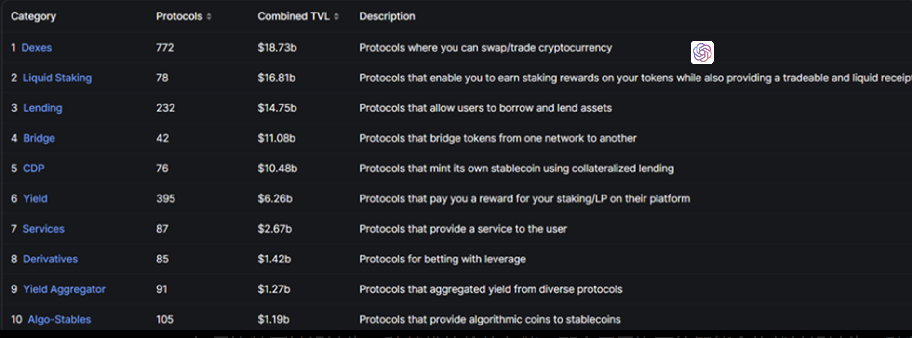Screen dimensions: 912x338
Task: View the Yield category
Action: (x=35, y=198)
